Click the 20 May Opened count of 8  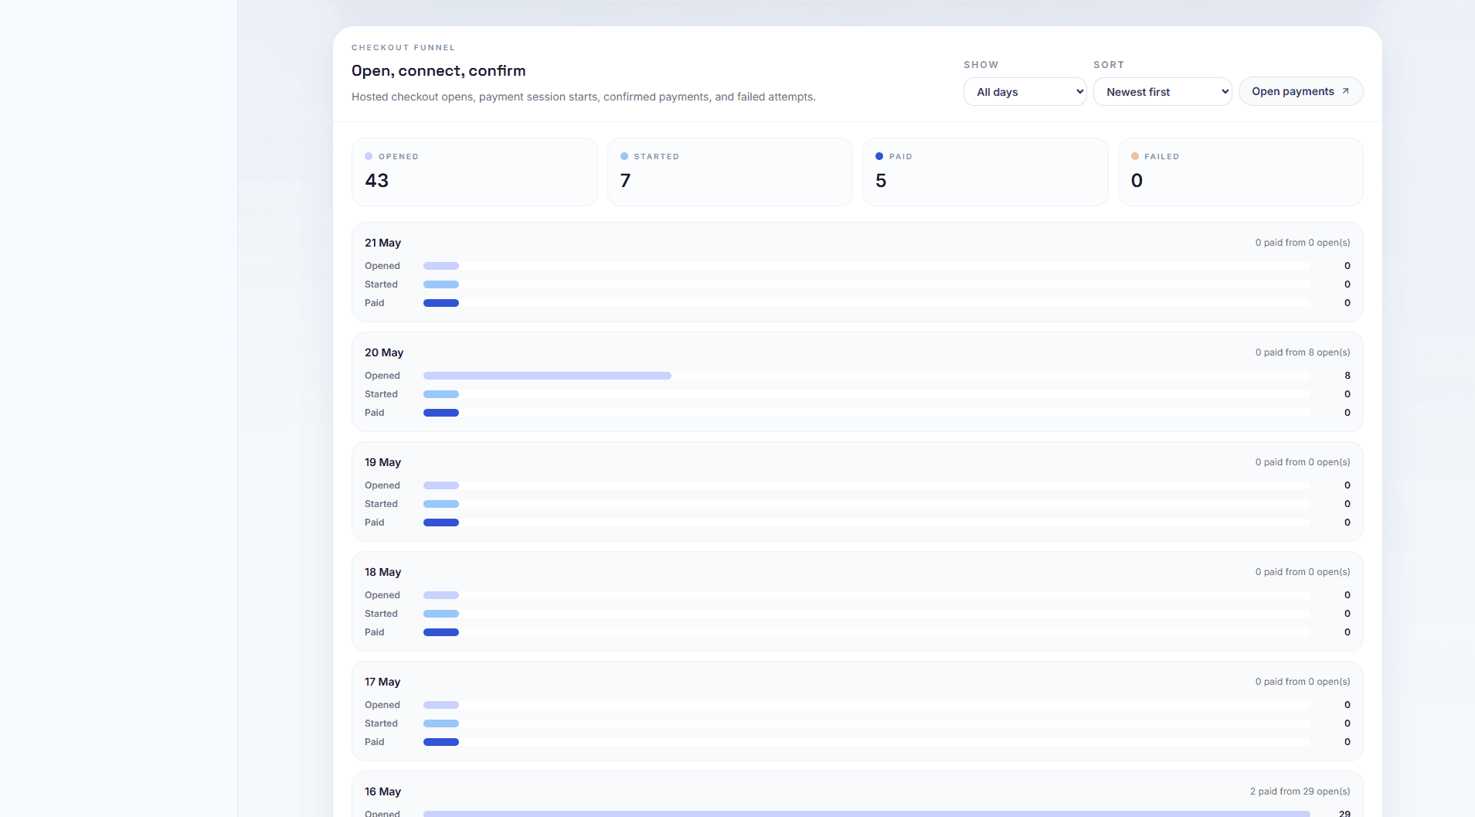tap(1348, 376)
